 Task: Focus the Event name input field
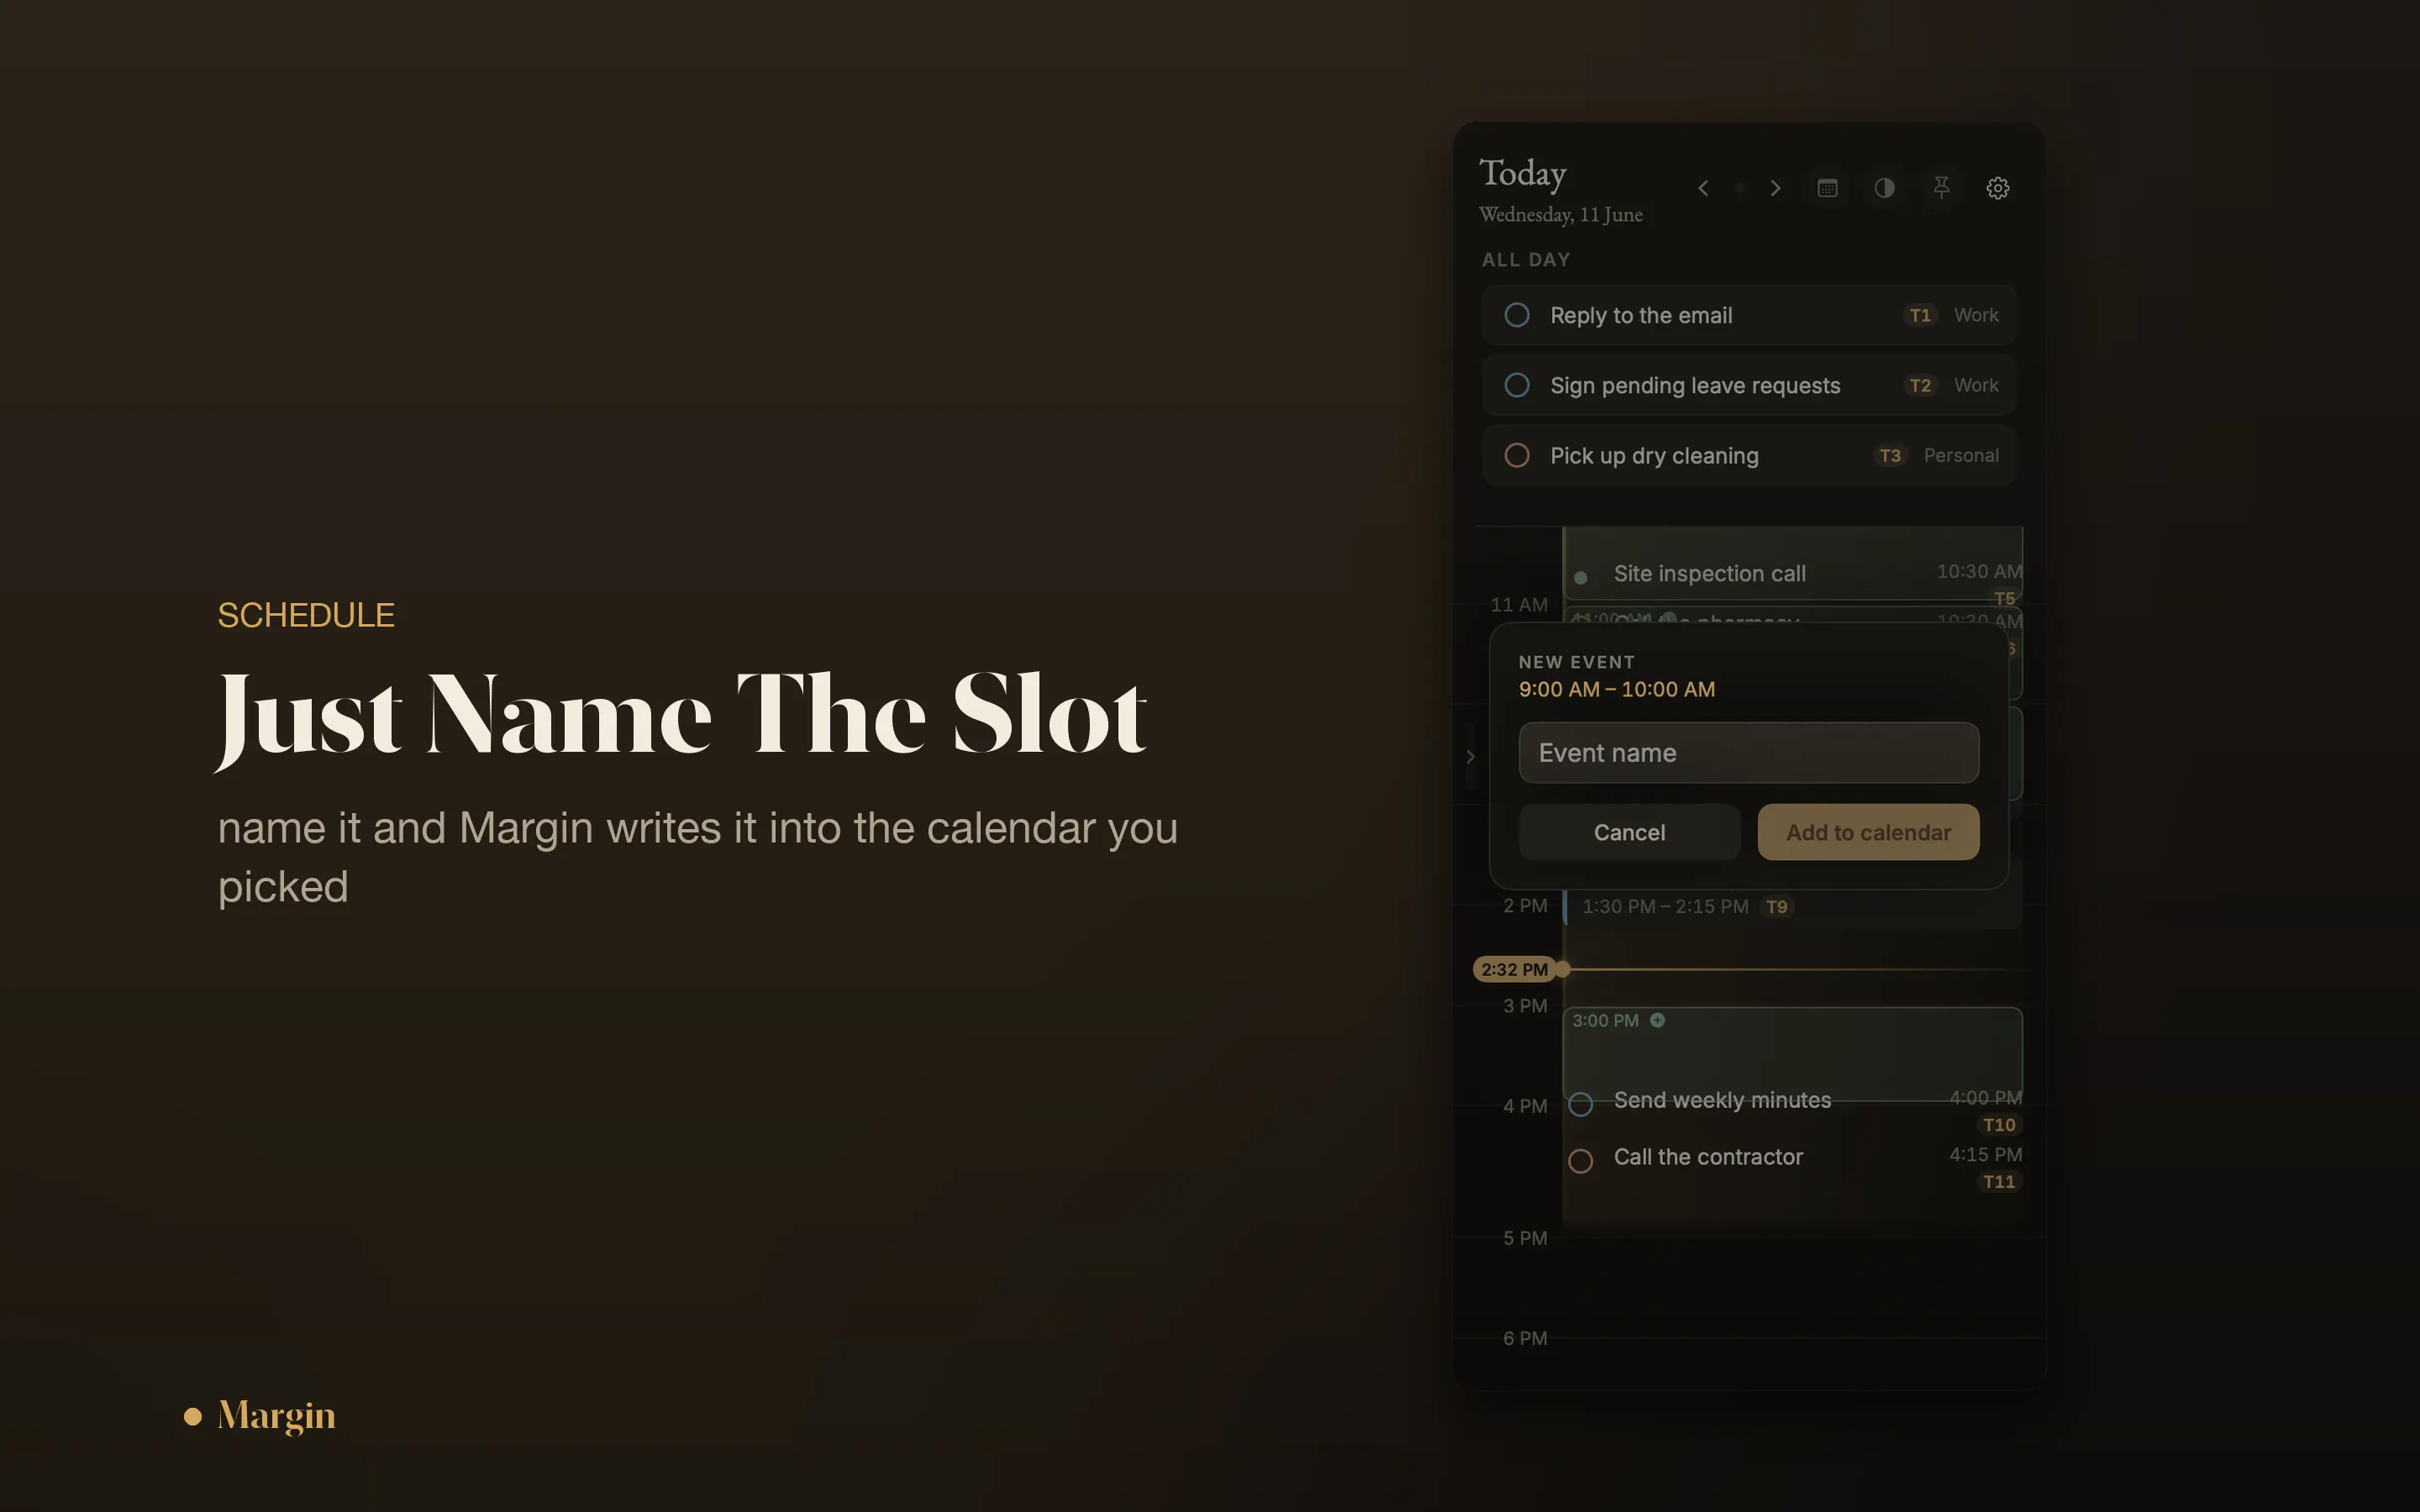pos(1748,753)
